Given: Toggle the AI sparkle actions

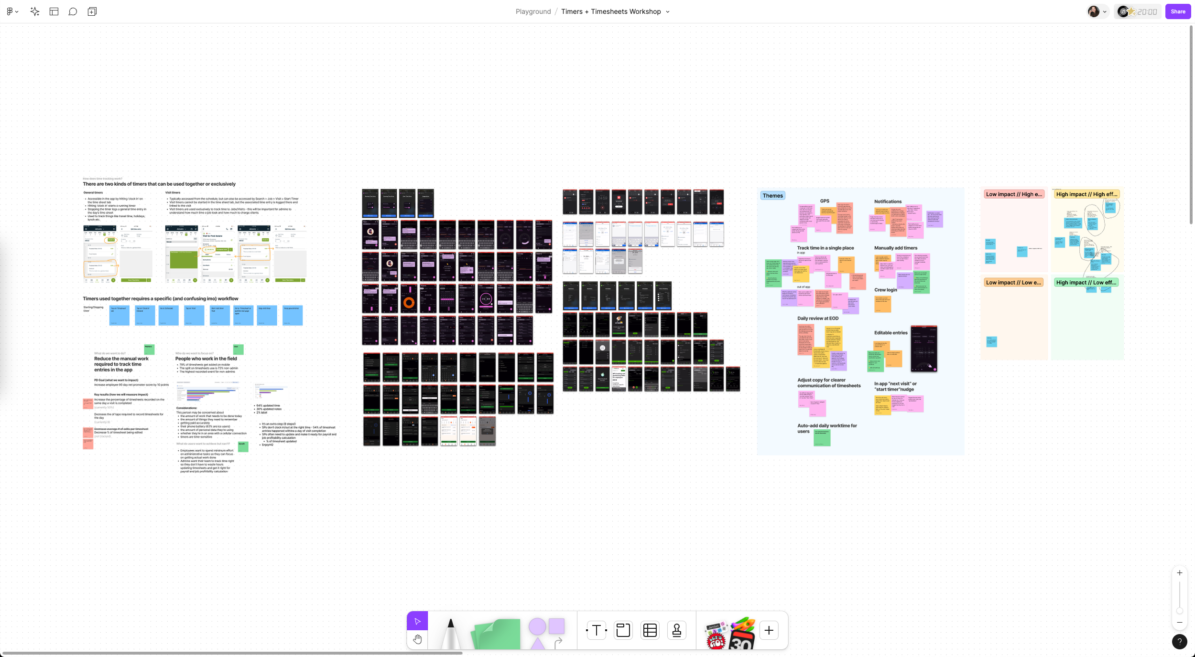Looking at the screenshot, I should coord(34,11).
